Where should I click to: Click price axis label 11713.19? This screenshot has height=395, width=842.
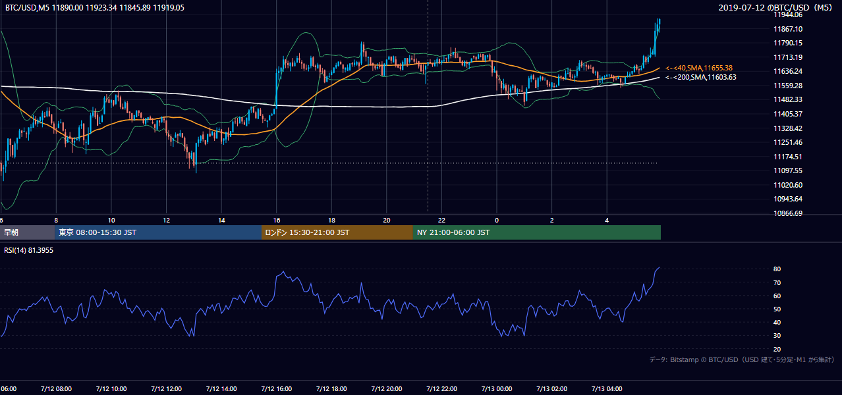(788, 57)
